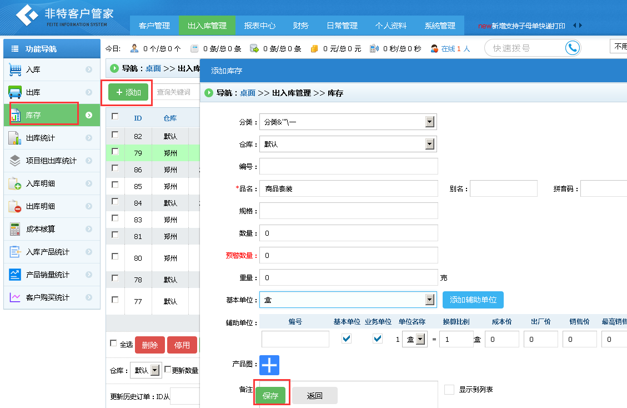
Task: Click the 客户购买统计 line chart icon
Action: 15,297
